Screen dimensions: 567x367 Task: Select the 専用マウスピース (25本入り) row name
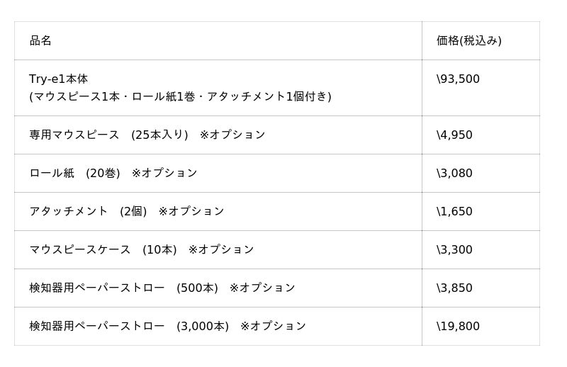pyautogui.click(x=108, y=135)
